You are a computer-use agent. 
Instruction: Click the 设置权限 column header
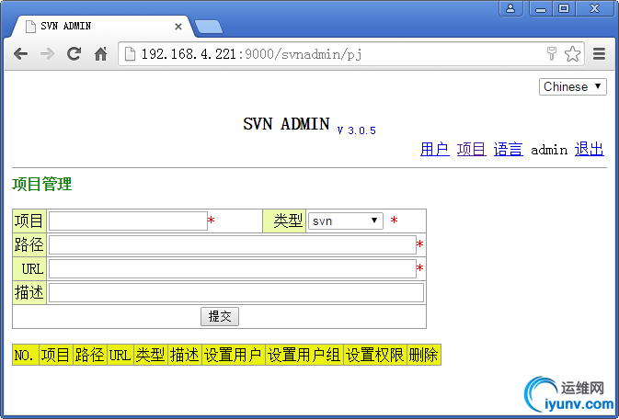tap(375, 355)
